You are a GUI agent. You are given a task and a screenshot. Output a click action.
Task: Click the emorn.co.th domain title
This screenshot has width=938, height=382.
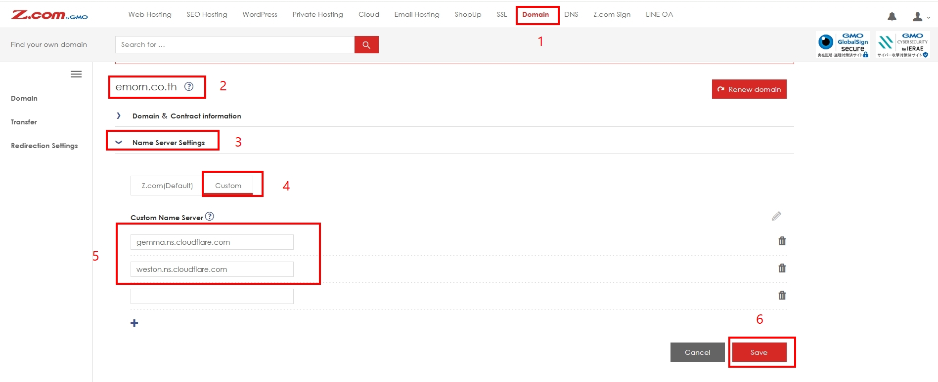(146, 87)
